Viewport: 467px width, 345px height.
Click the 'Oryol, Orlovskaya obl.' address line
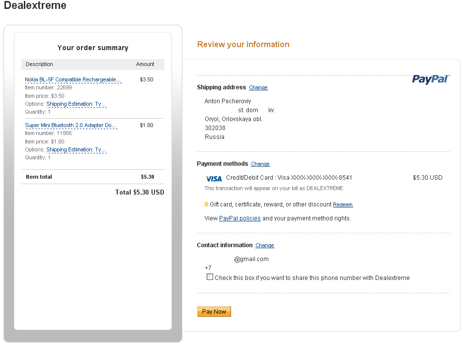[x=233, y=119]
